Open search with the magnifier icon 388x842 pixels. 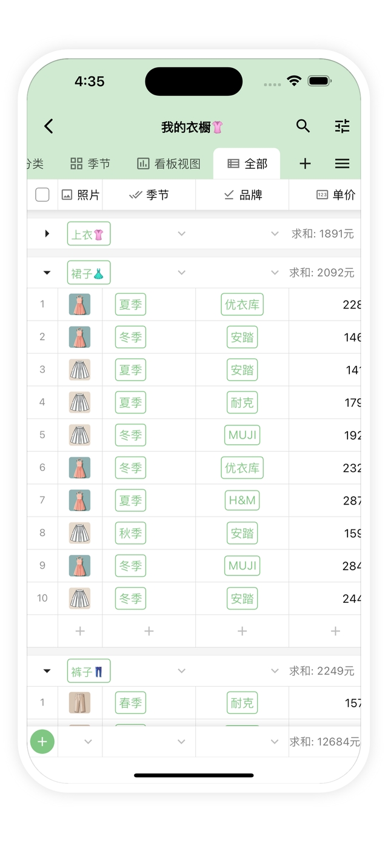point(303,126)
